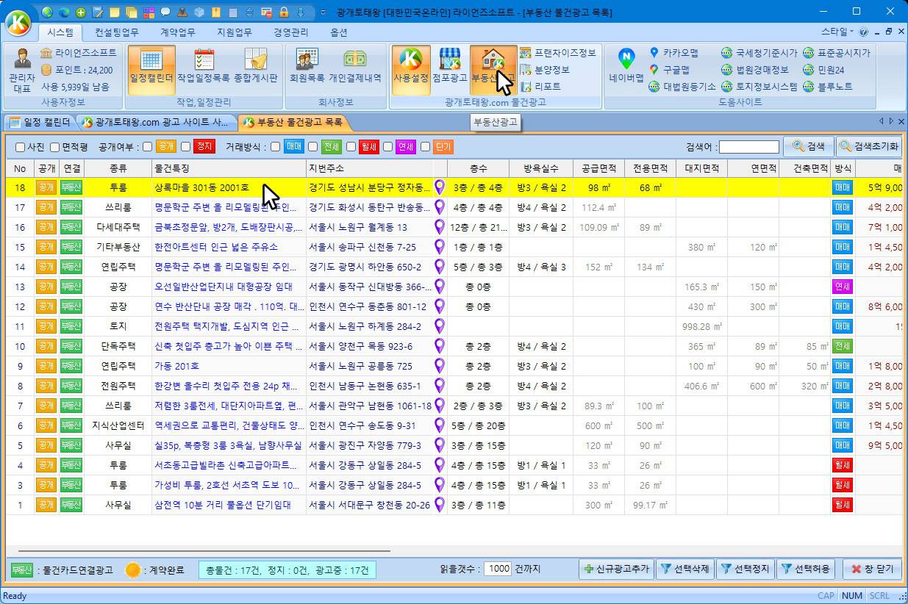Screen dimensions: 908x604
Task: Open 프랜차이즈정보 in the ribbon
Action: coord(557,53)
